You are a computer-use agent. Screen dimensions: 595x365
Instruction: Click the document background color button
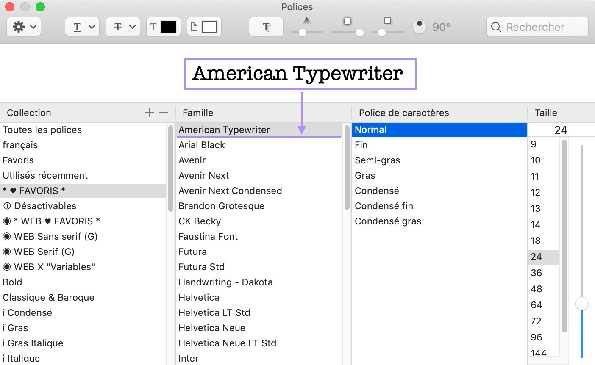coord(204,27)
